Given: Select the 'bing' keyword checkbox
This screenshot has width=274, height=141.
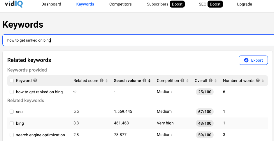Looking at the screenshot, I should [12, 123].
